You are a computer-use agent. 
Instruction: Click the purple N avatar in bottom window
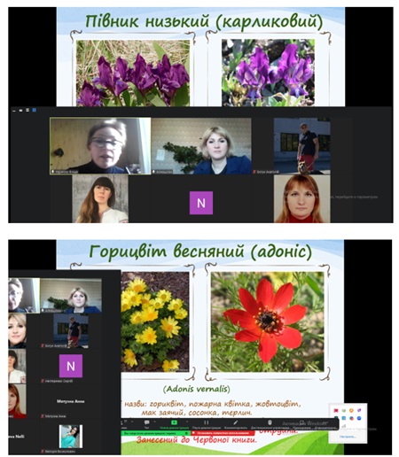tap(71, 366)
